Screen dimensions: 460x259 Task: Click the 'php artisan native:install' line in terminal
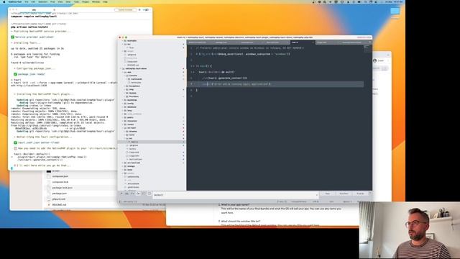tap(29, 27)
